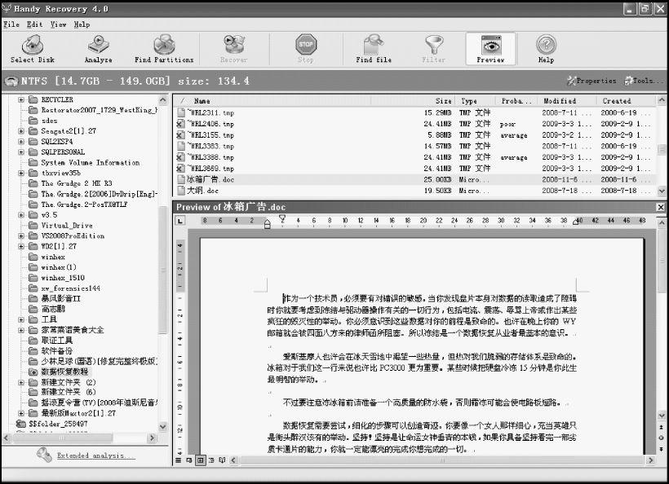Select the 大纲.doc file row
669x484 pixels.
click(204, 190)
